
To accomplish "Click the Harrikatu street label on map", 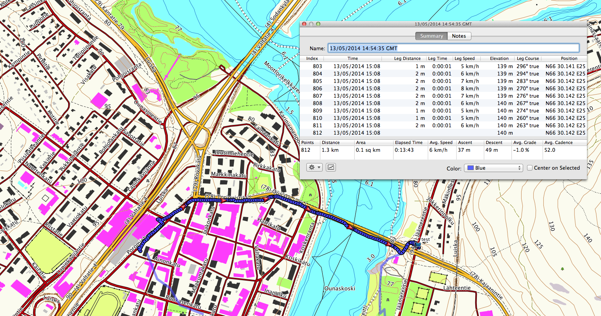I will click(x=269, y=223).
